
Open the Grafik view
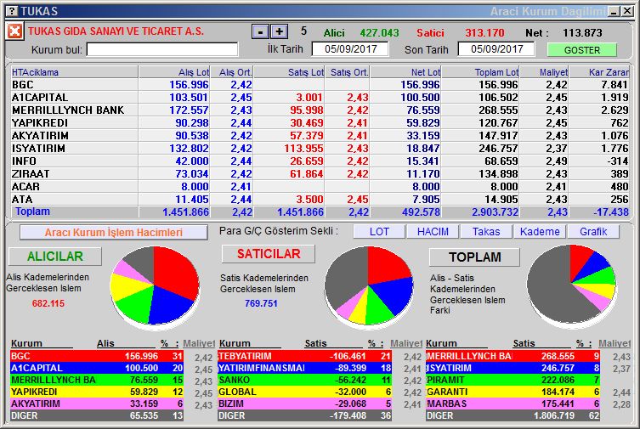593,232
